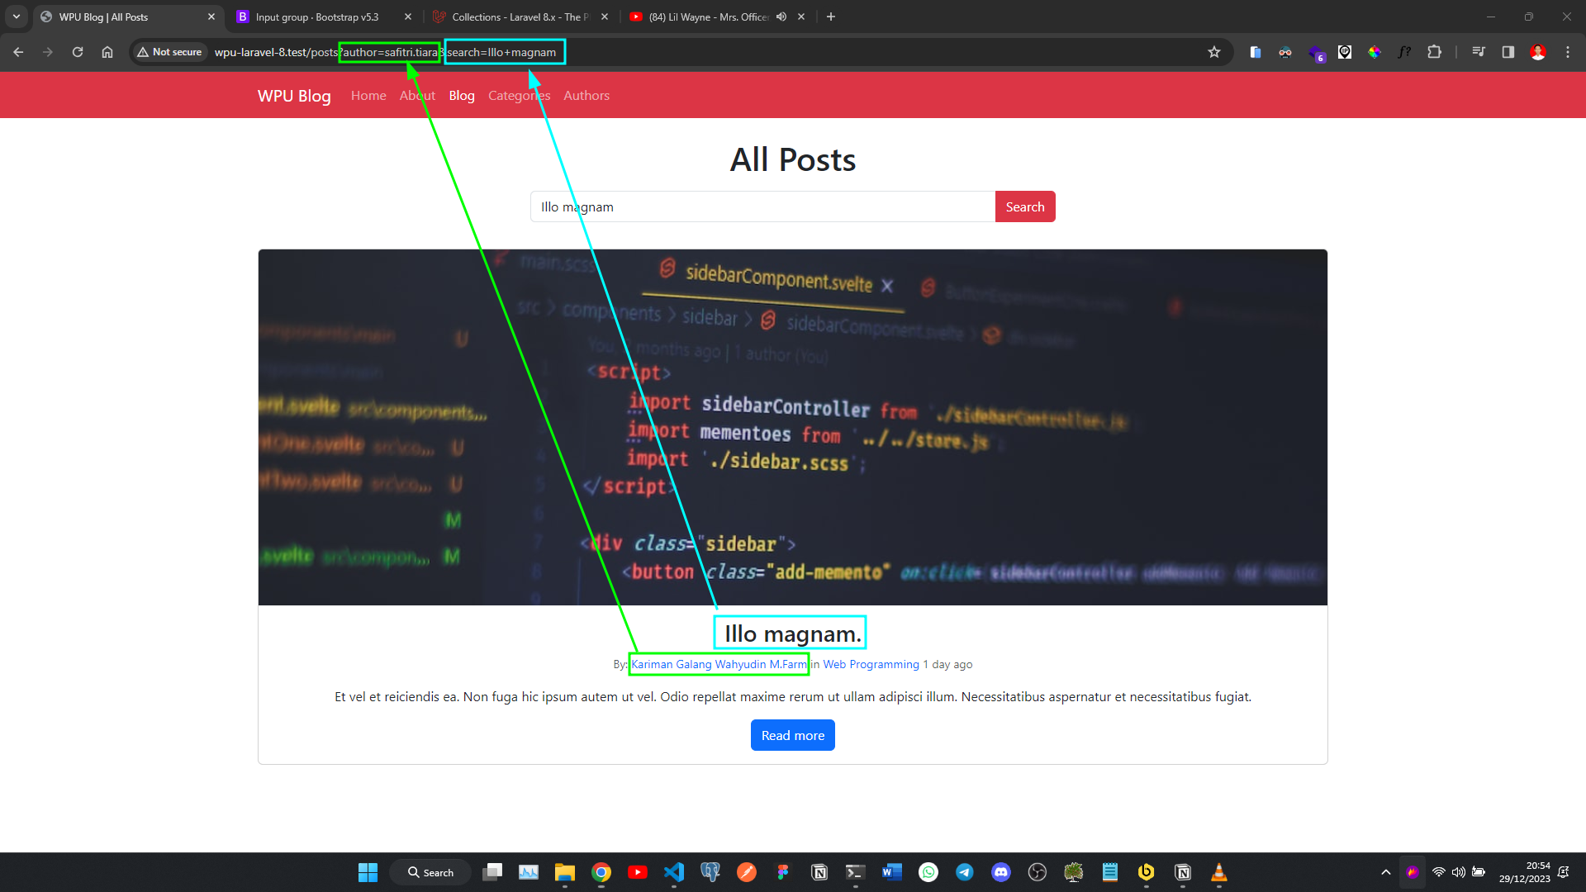Viewport: 1586px width, 892px height.
Task: Click the WPU Blog home logo
Action: (295, 96)
